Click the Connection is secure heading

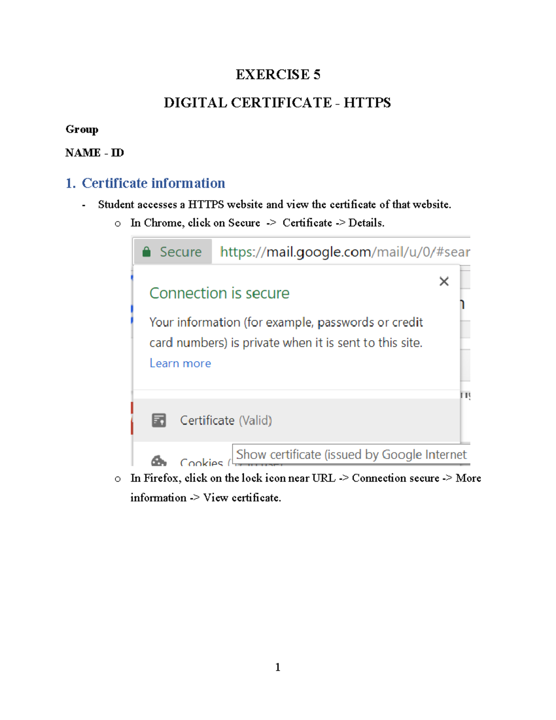(219, 293)
